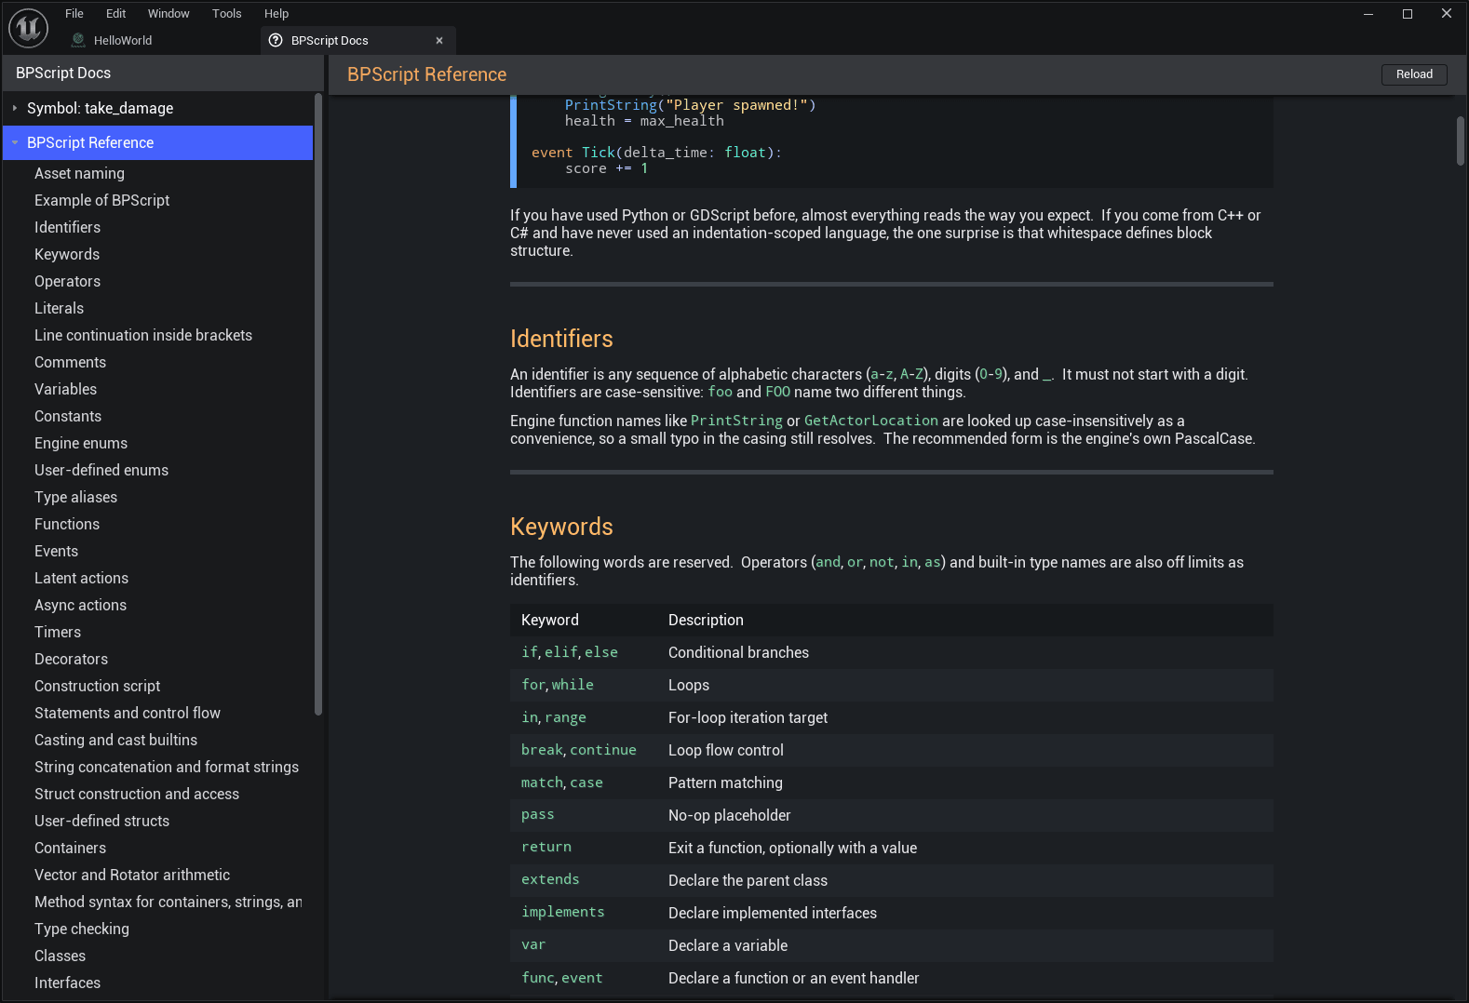1469x1003 pixels.
Task: Click the sidebar vertical scrollbar
Action: (318, 405)
